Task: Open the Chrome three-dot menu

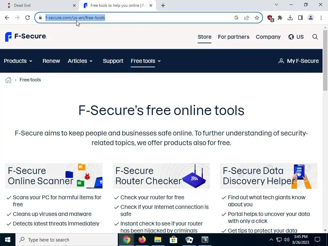Action: click(321, 18)
